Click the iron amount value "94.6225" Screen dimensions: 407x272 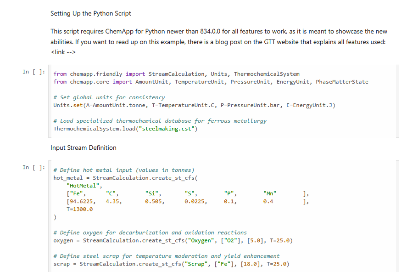pos(81,201)
